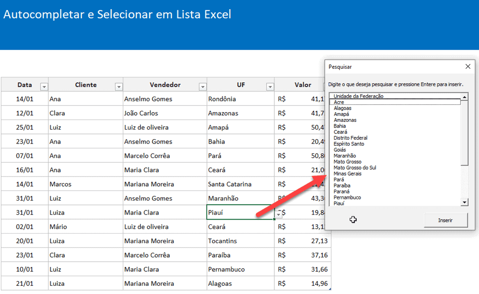The width and height of the screenshot is (479, 294).
Task: Open the Data column filter icon
Action: (44, 86)
